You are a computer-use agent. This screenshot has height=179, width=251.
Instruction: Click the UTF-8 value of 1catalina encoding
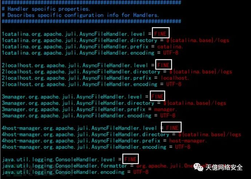click(x=171, y=53)
